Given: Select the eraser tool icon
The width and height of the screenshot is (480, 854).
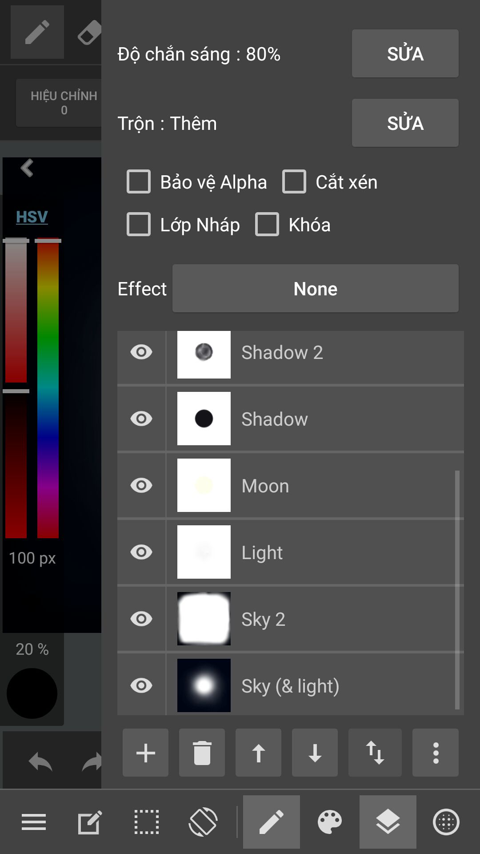Looking at the screenshot, I should (89, 32).
